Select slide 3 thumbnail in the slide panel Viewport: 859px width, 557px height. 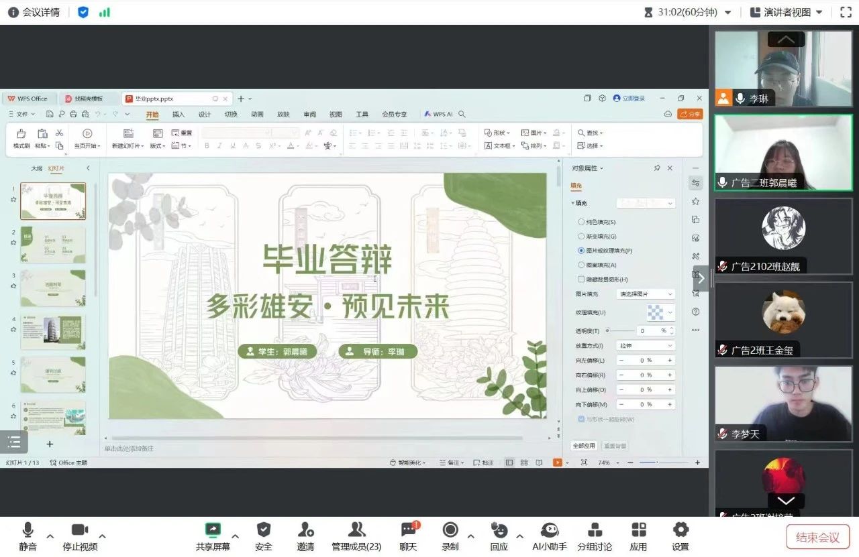[x=53, y=288]
